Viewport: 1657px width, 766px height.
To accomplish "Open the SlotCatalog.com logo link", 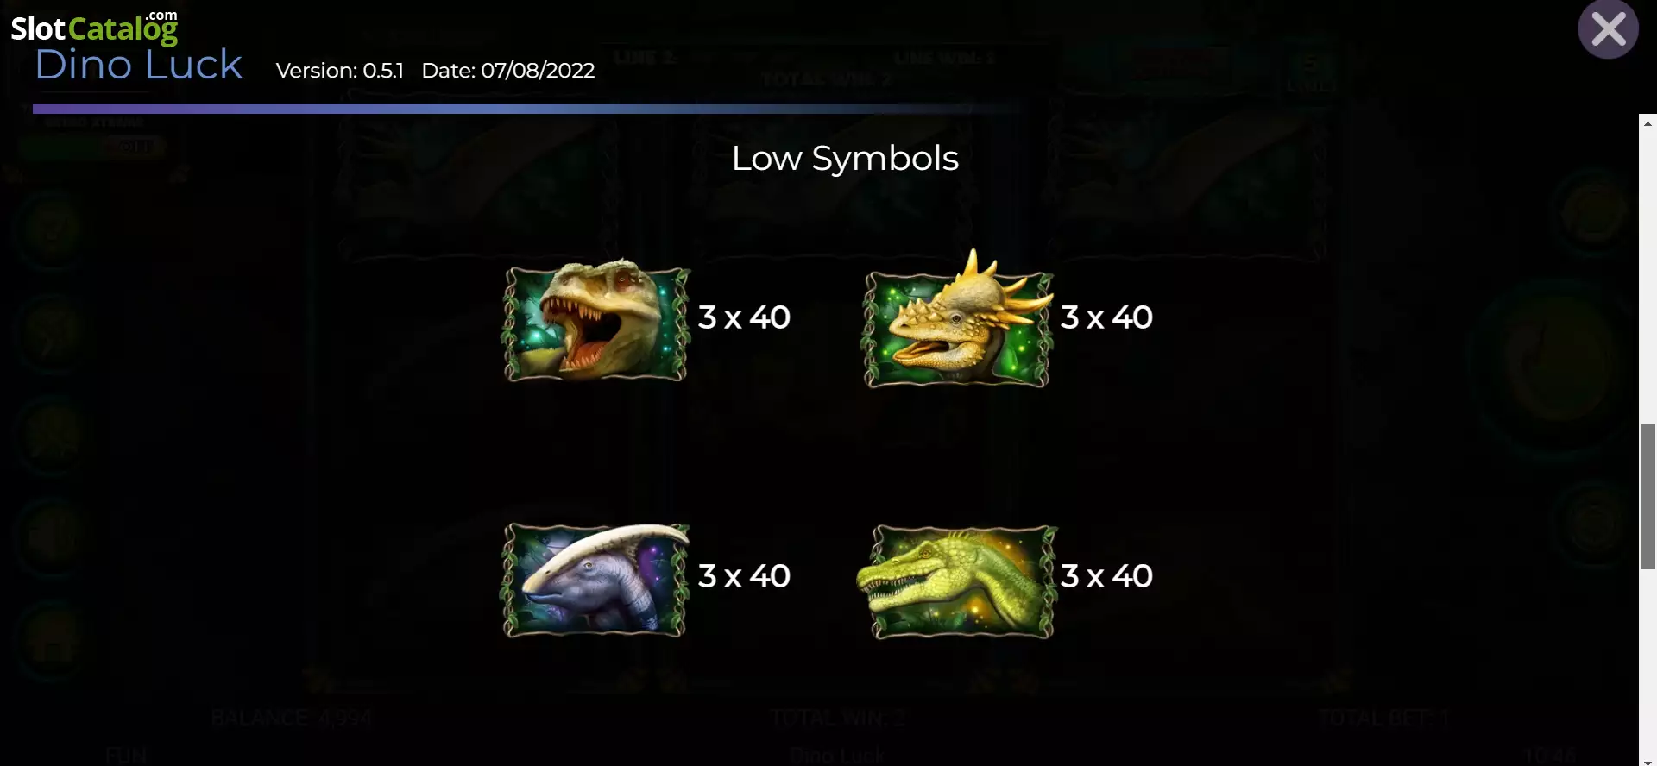I will (94, 28).
